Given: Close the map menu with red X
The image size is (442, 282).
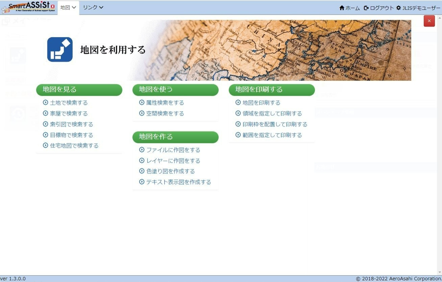Looking at the screenshot, I should [429, 21].
